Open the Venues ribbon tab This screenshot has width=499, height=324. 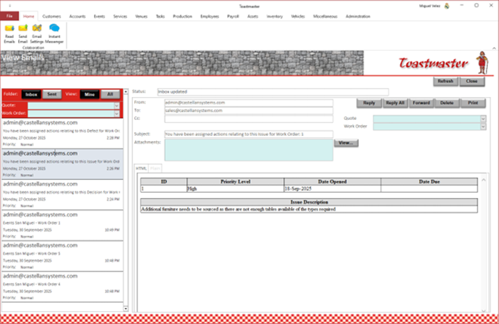pos(141,16)
